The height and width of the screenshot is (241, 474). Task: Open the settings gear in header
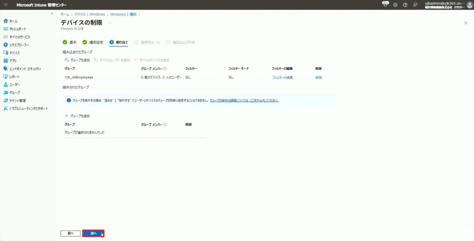point(395,5)
